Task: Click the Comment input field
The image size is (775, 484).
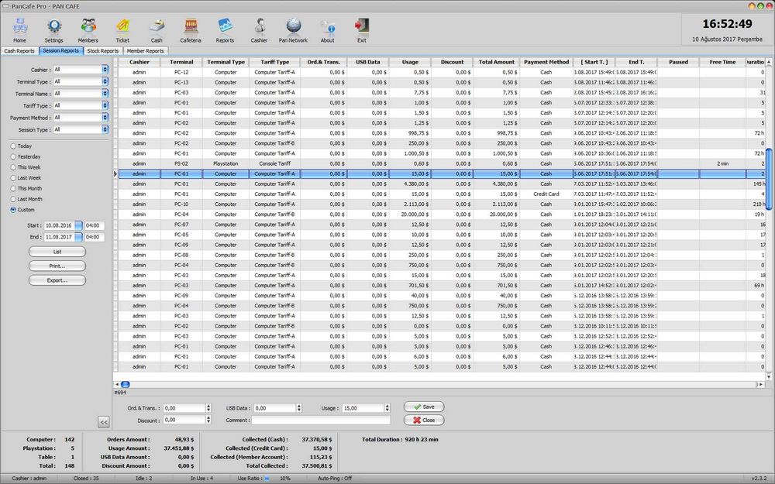Action: 321,420
